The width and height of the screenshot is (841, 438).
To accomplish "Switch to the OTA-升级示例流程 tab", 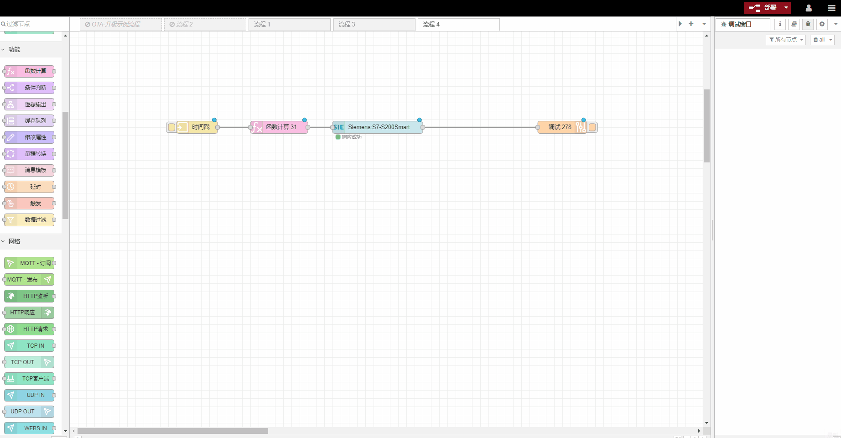I will 121,25.
